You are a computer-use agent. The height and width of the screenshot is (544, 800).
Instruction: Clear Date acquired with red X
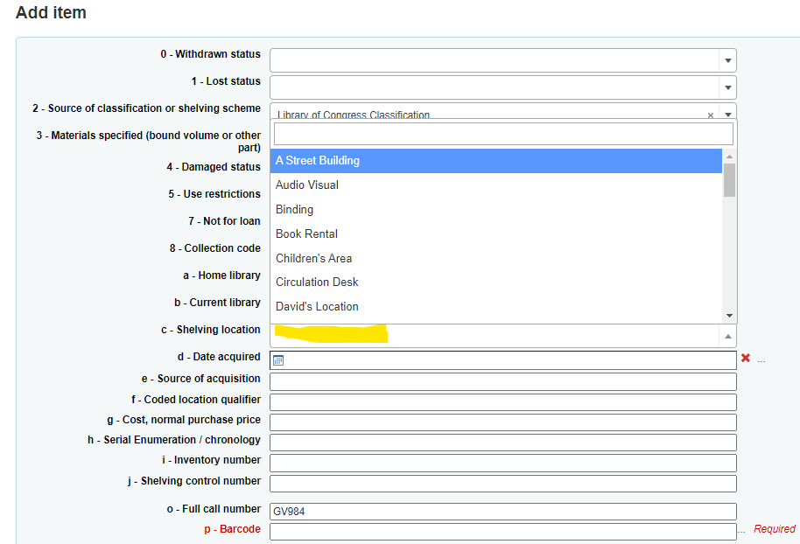tap(746, 358)
